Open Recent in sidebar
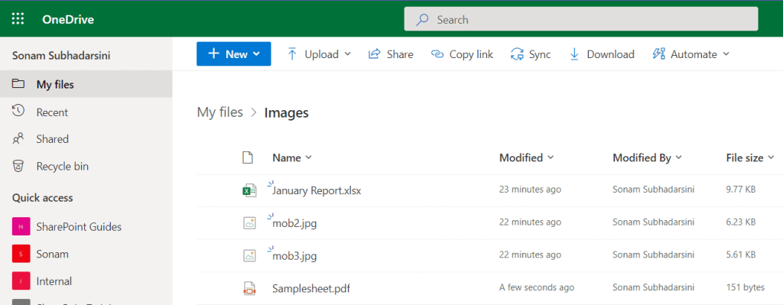 tap(86, 112)
